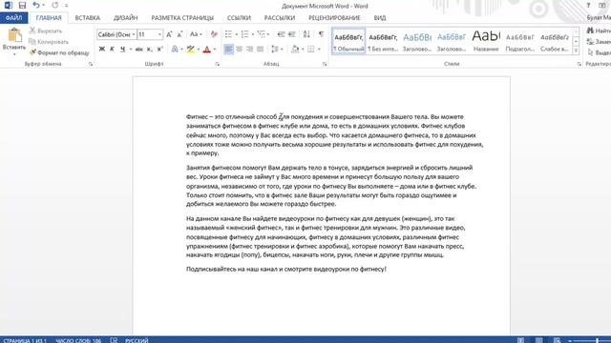Center the text alignment

(240, 49)
